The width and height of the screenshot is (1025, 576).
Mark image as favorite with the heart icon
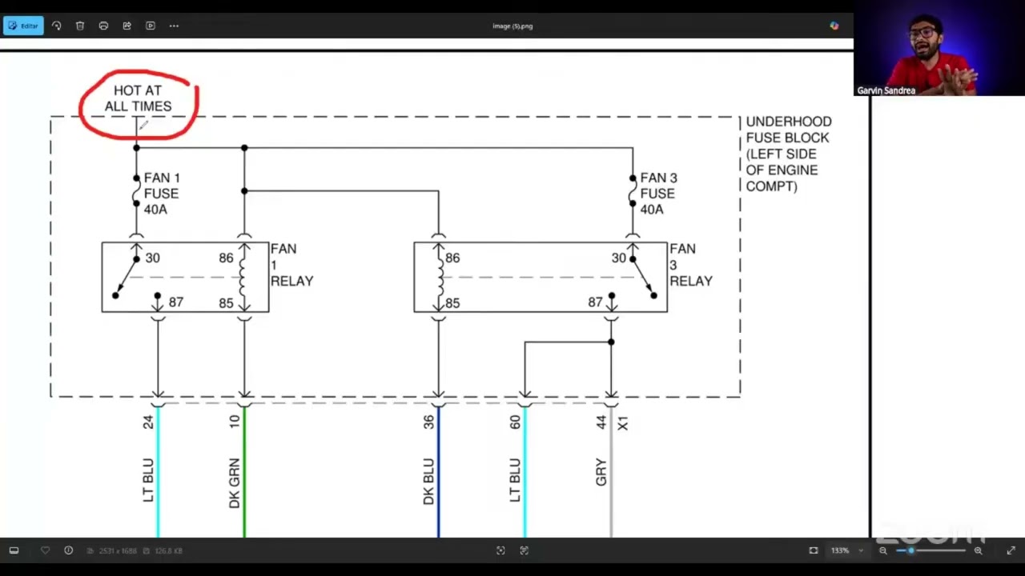click(45, 550)
